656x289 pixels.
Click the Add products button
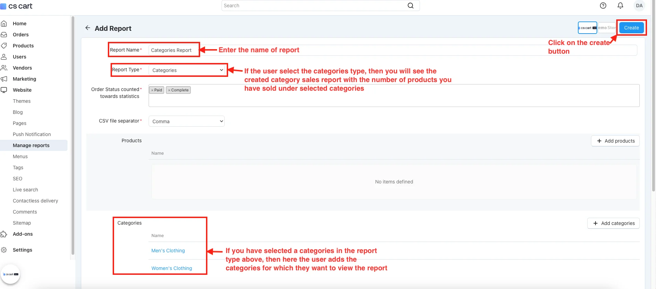tap(615, 141)
